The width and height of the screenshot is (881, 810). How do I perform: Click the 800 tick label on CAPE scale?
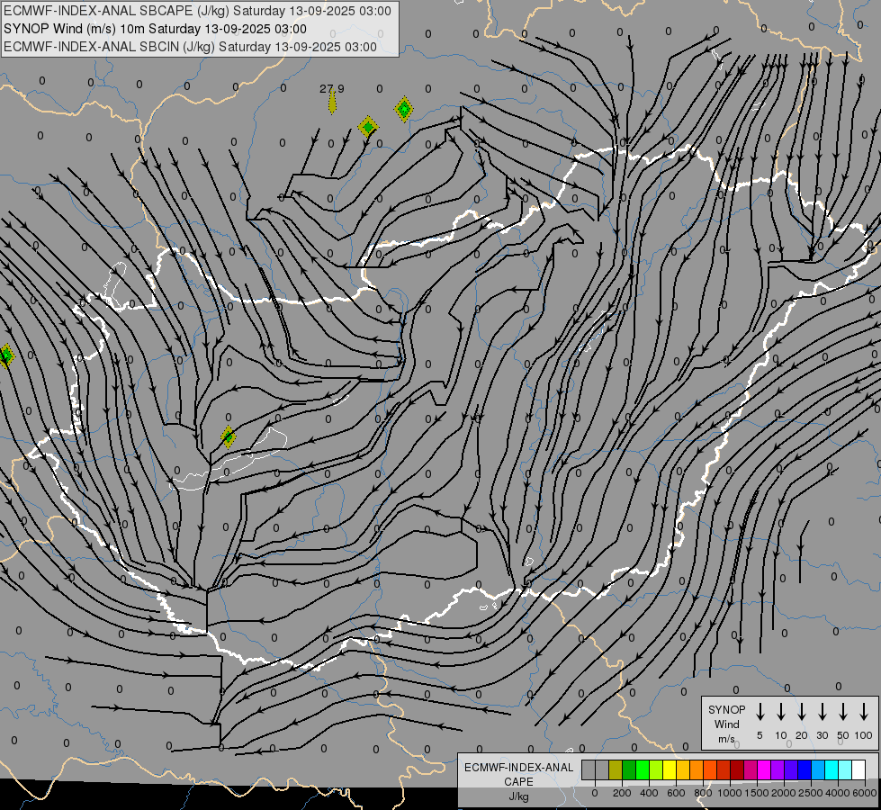click(703, 793)
